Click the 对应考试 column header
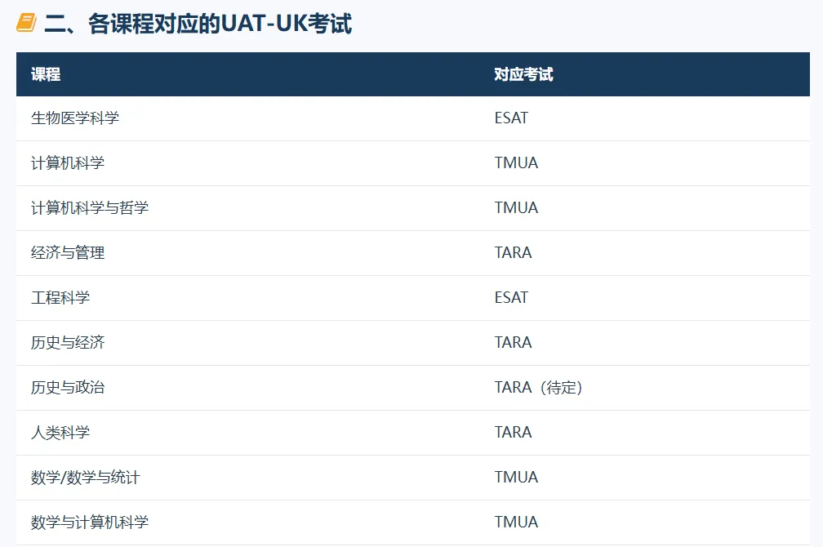823x547 pixels. 523,74
